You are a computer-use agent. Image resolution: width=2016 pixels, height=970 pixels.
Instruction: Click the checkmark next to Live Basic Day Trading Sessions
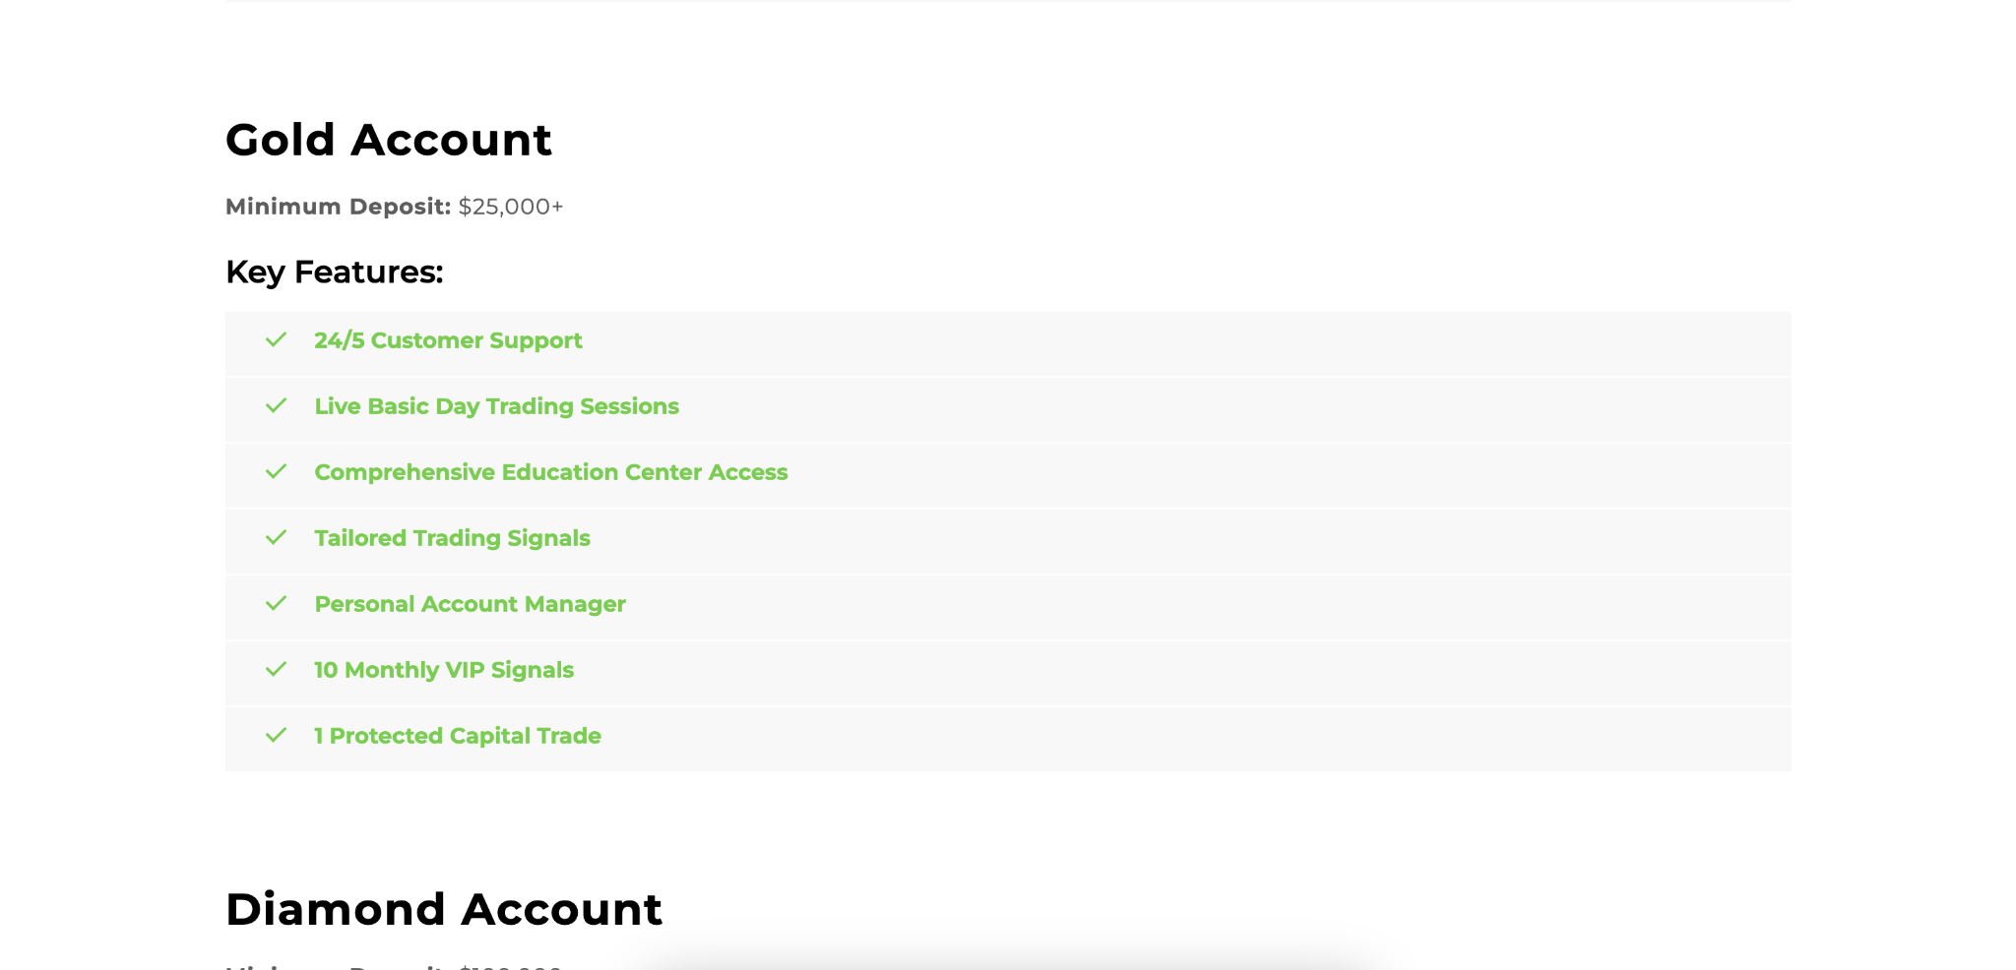[276, 406]
